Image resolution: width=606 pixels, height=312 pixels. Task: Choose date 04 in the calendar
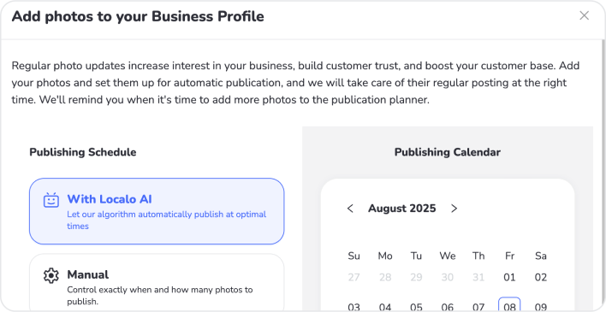385,307
